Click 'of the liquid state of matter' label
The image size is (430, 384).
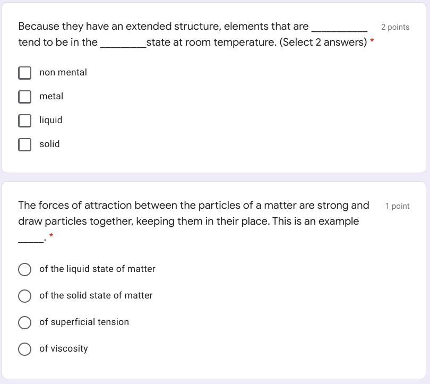pyautogui.click(x=97, y=269)
